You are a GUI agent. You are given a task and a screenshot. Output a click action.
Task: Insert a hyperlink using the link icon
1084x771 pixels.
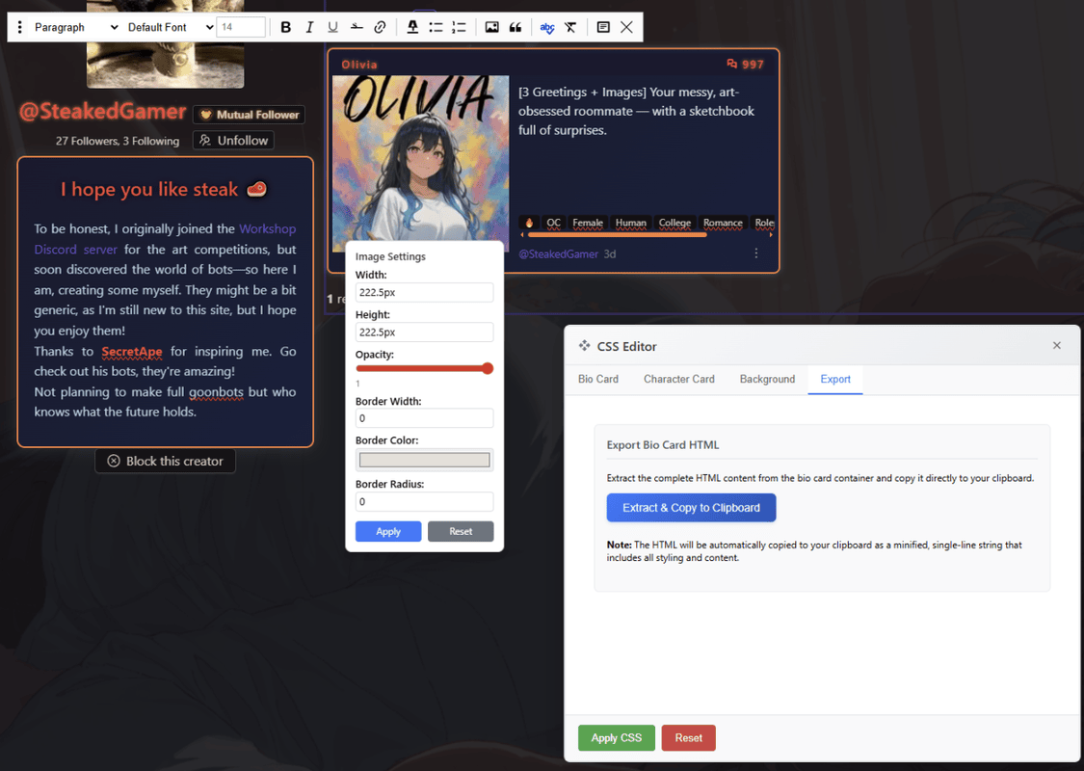[380, 27]
